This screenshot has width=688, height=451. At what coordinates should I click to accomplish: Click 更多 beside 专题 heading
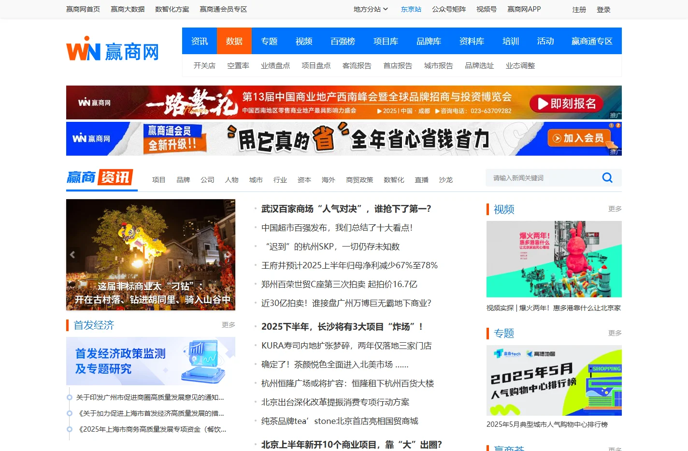point(615,333)
